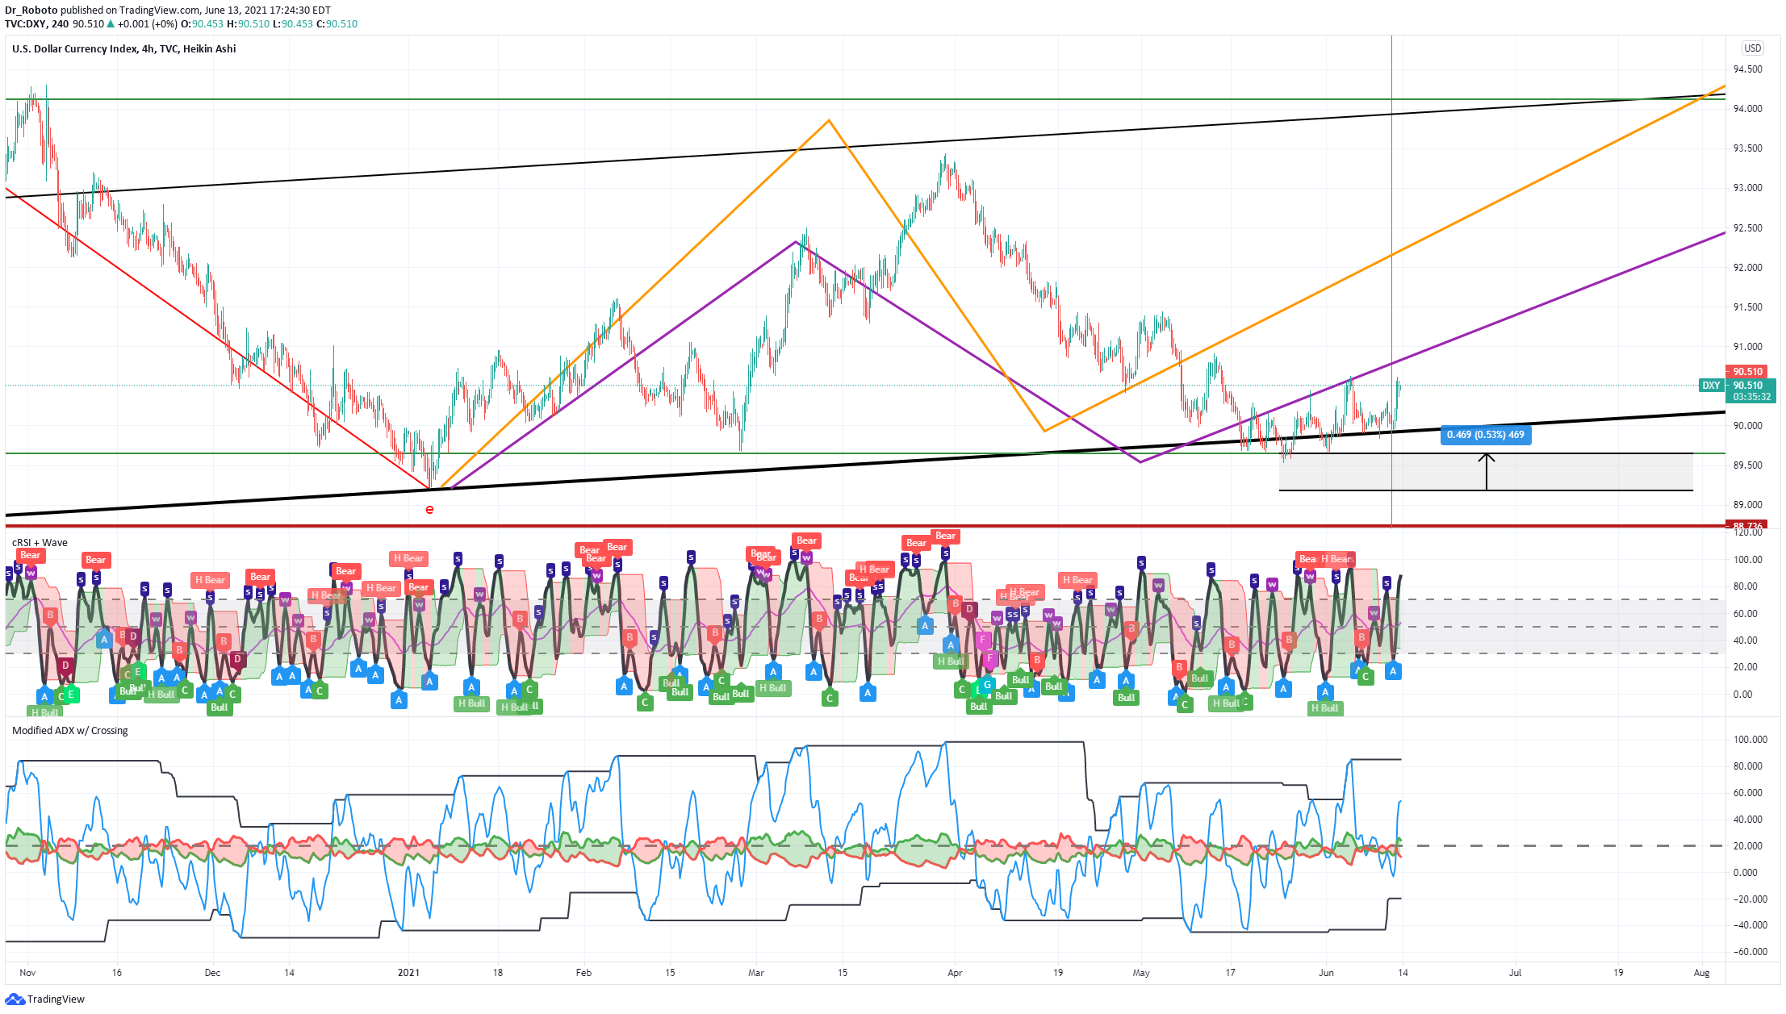Click the 120.00 level on cRSI axis
Viewport: 1786px width, 1014px height.
(x=1747, y=532)
